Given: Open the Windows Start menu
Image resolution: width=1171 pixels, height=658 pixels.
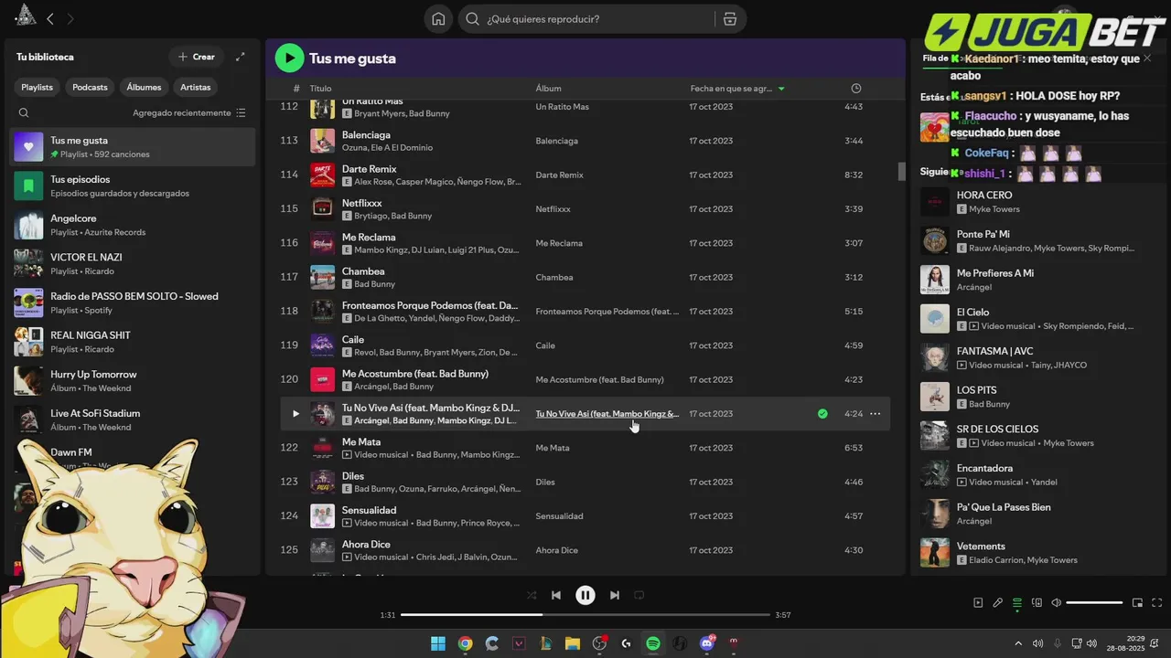Looking at the screenshot, I should coord(438,643).
